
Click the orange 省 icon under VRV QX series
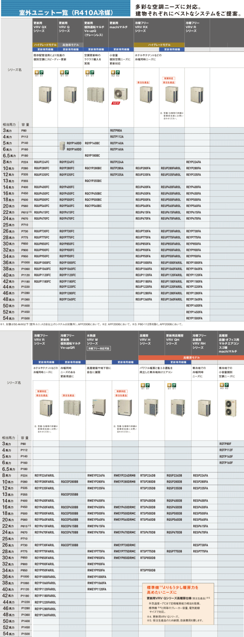tap(37, 72)
